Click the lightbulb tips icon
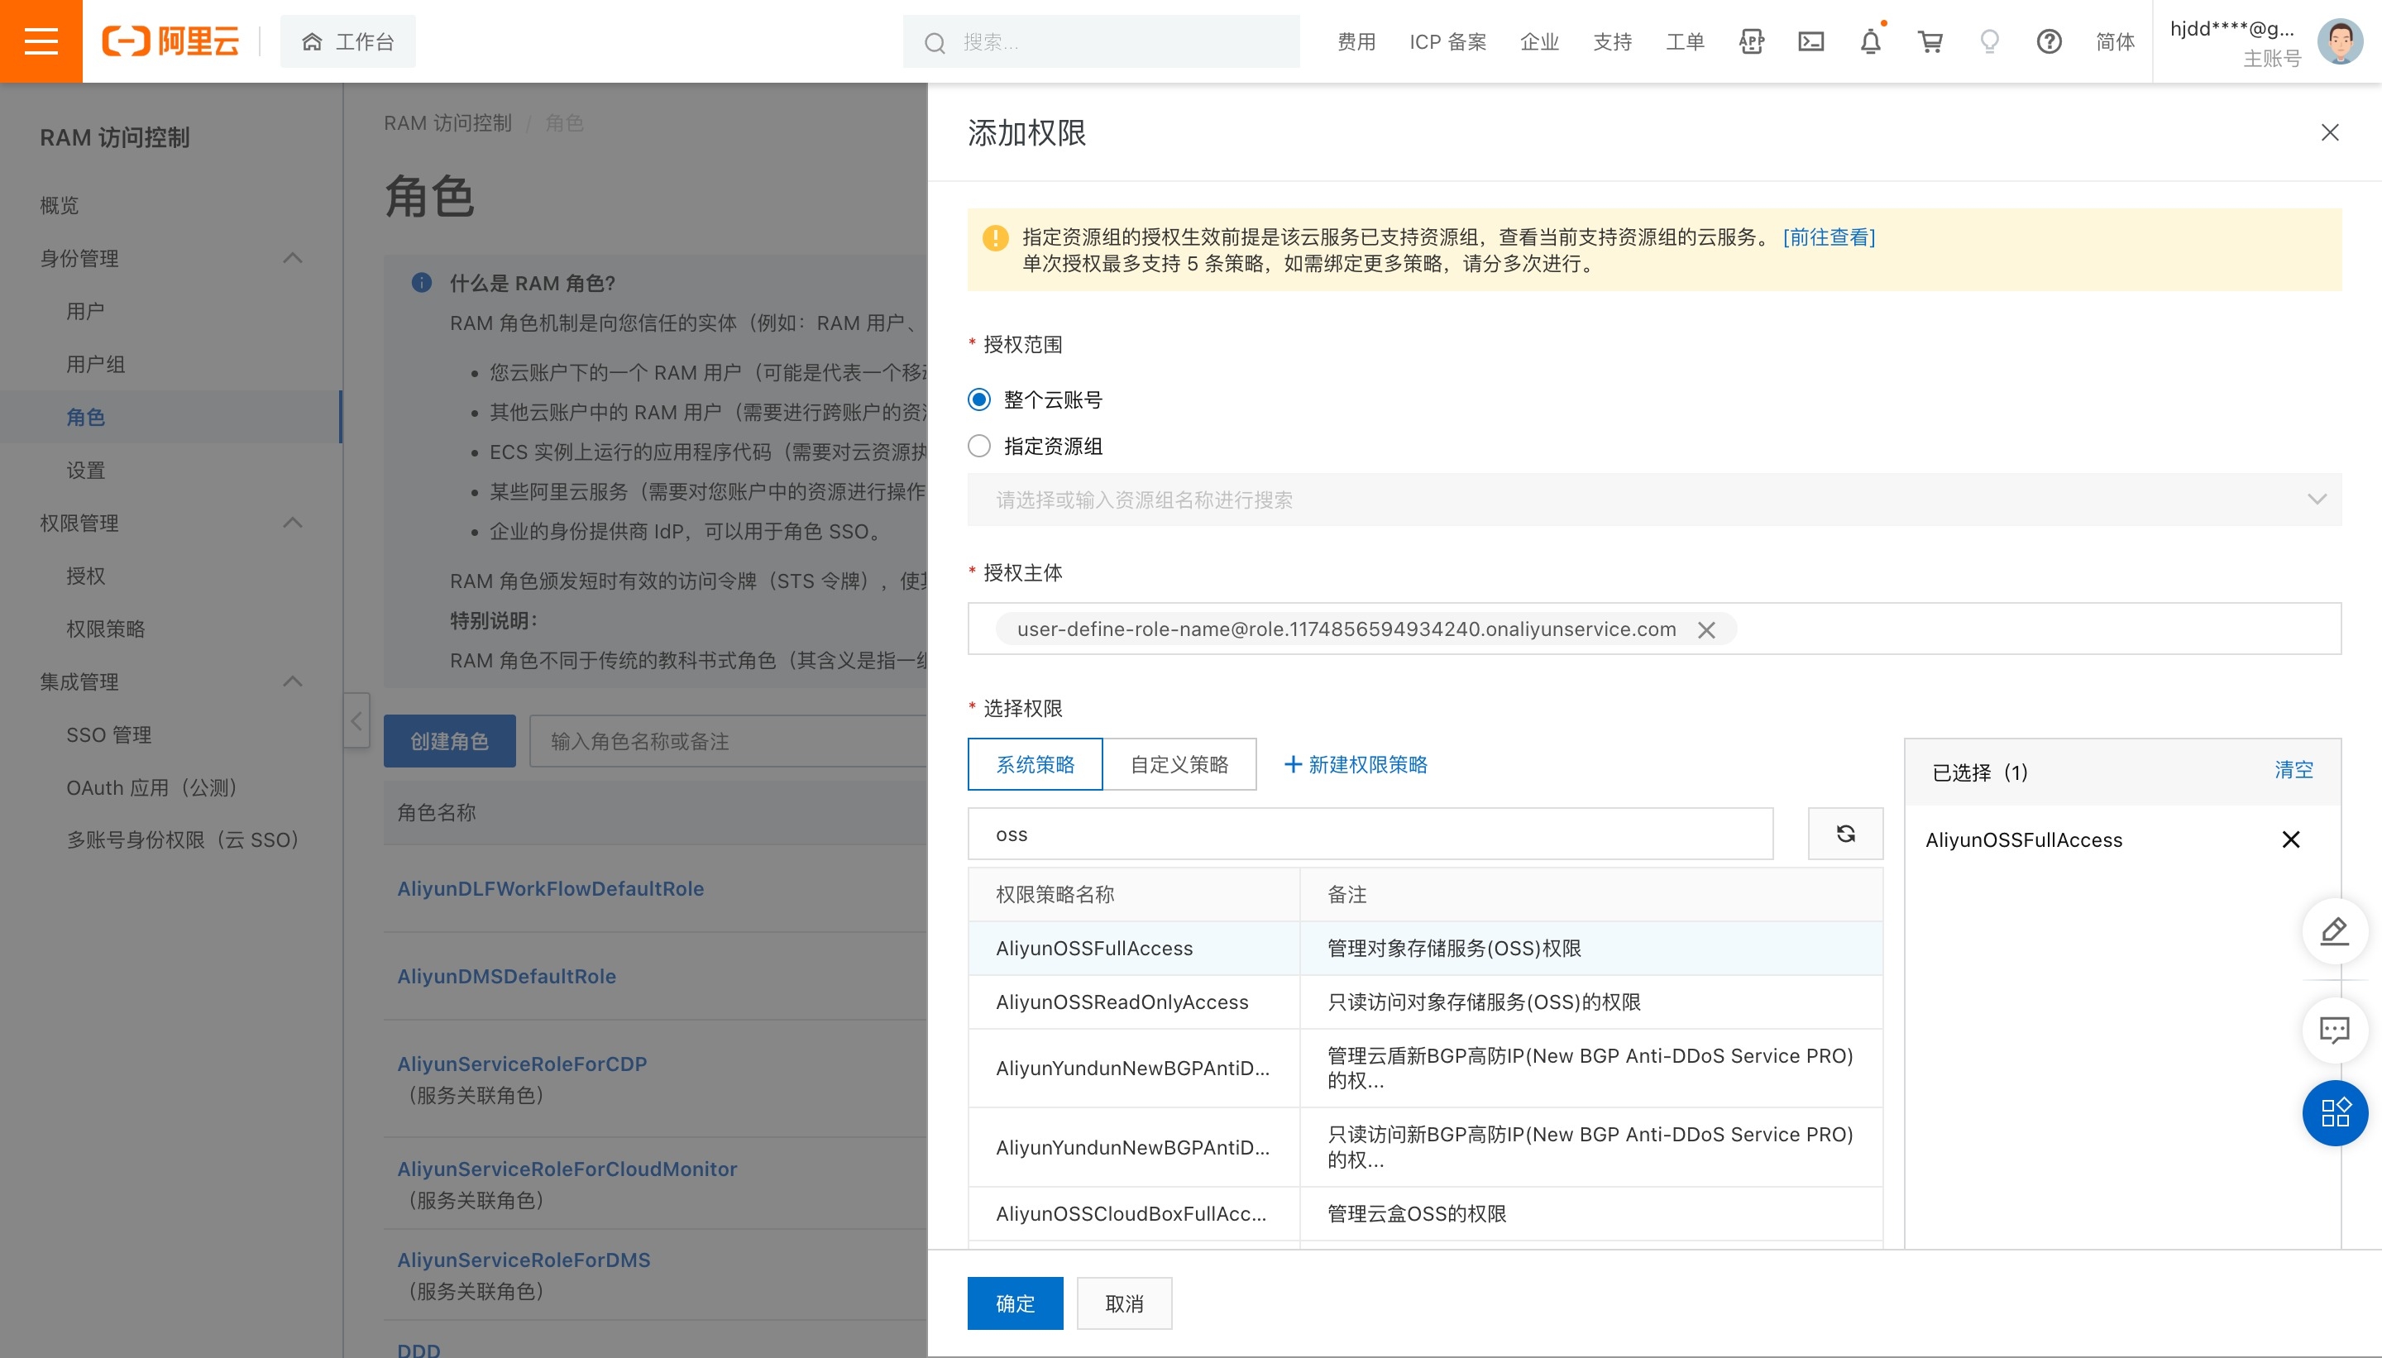 coord(1989,42)
